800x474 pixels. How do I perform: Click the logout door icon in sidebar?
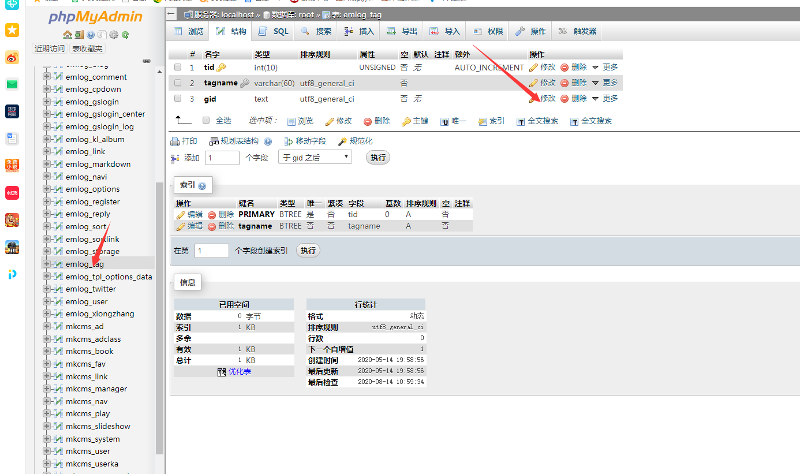click(x=79, y=35)
